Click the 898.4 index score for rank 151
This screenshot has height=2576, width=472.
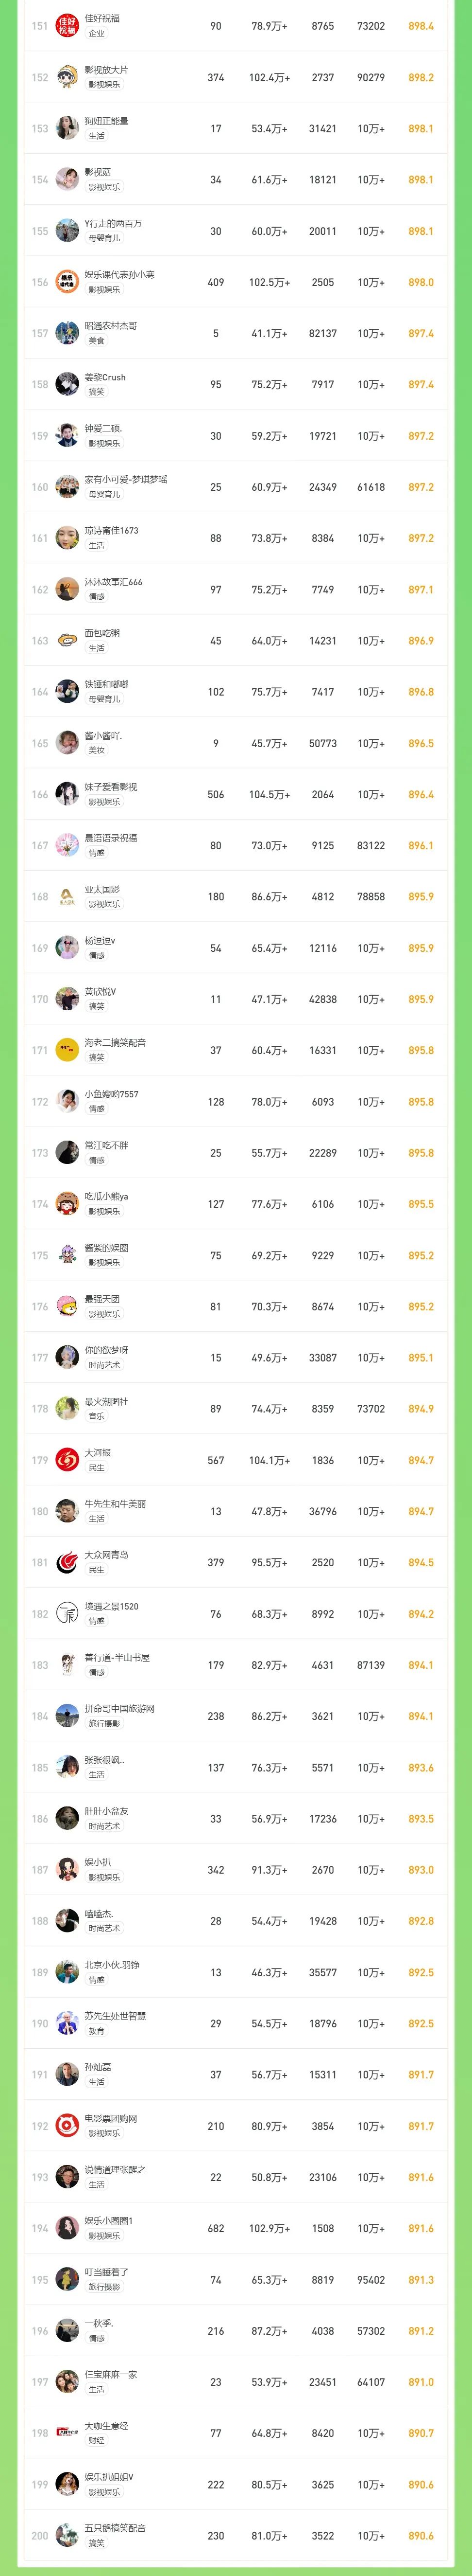tap(421, 26)
